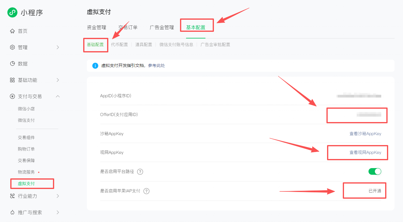Click the yen icon beside 支付与交易

12,96
